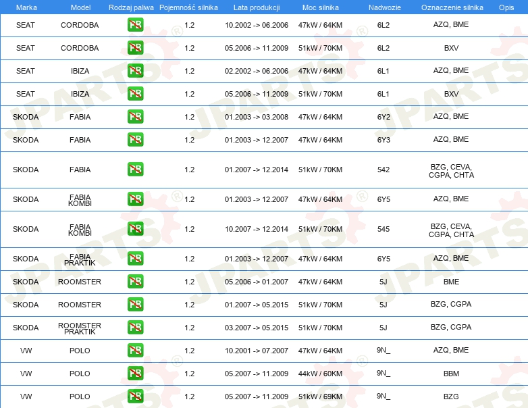Select engine code BME in ROOMSTER row
Image resolution: width=528 pixels, height=408 pixels.
point(451,282)
